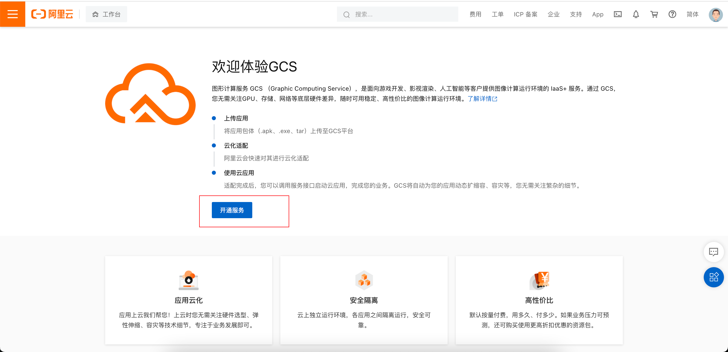
Task: Open the shopping cart
Action: [x=654, y=14]
